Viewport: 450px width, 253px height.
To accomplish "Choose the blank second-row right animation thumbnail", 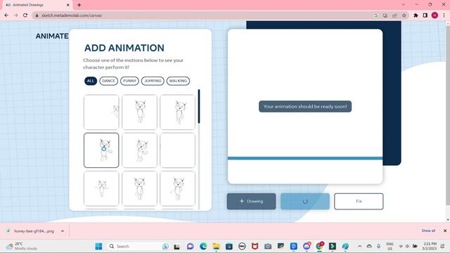I will pyautogui.click(x=178, y=150).
